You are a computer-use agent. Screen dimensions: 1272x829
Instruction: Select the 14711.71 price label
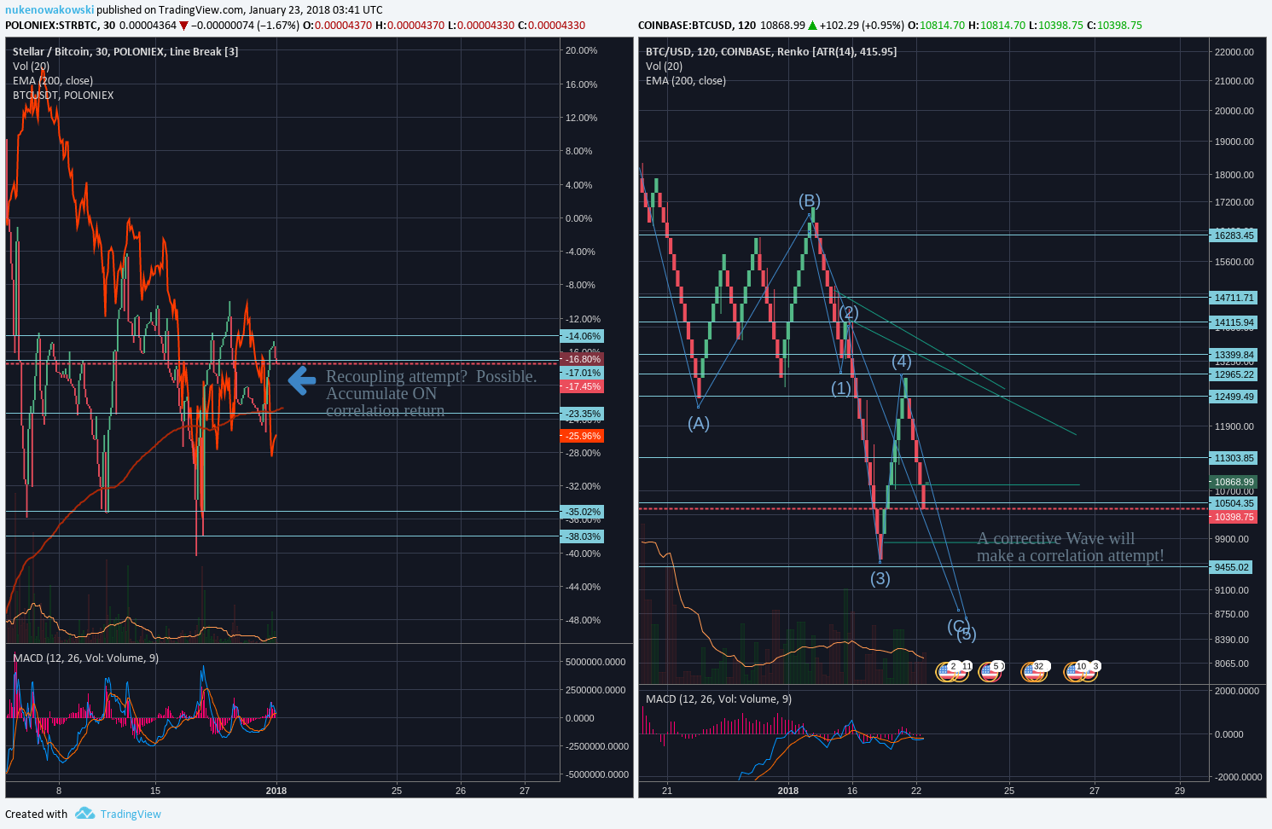pos(1234,298)
